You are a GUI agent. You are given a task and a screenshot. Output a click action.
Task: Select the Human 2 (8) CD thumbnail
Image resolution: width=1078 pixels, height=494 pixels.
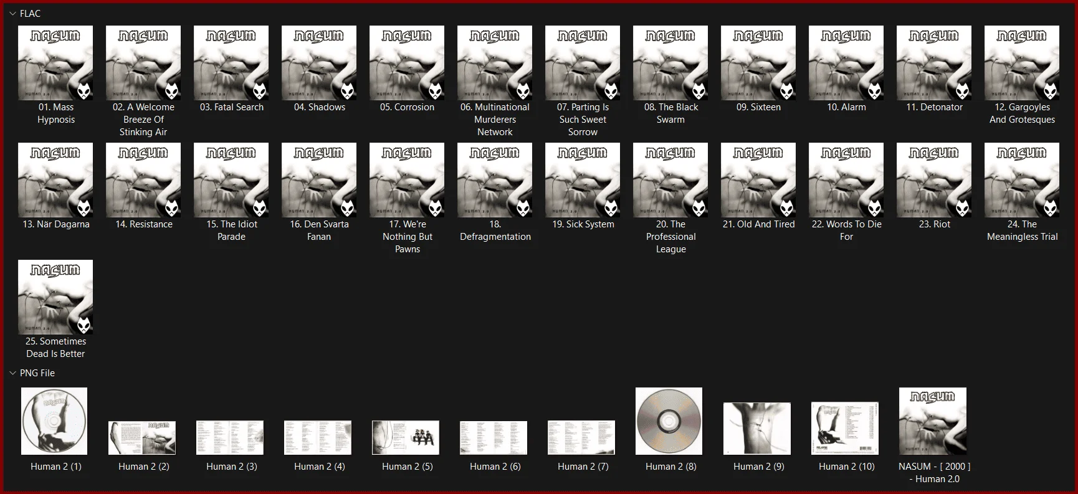tap(669, 421)
